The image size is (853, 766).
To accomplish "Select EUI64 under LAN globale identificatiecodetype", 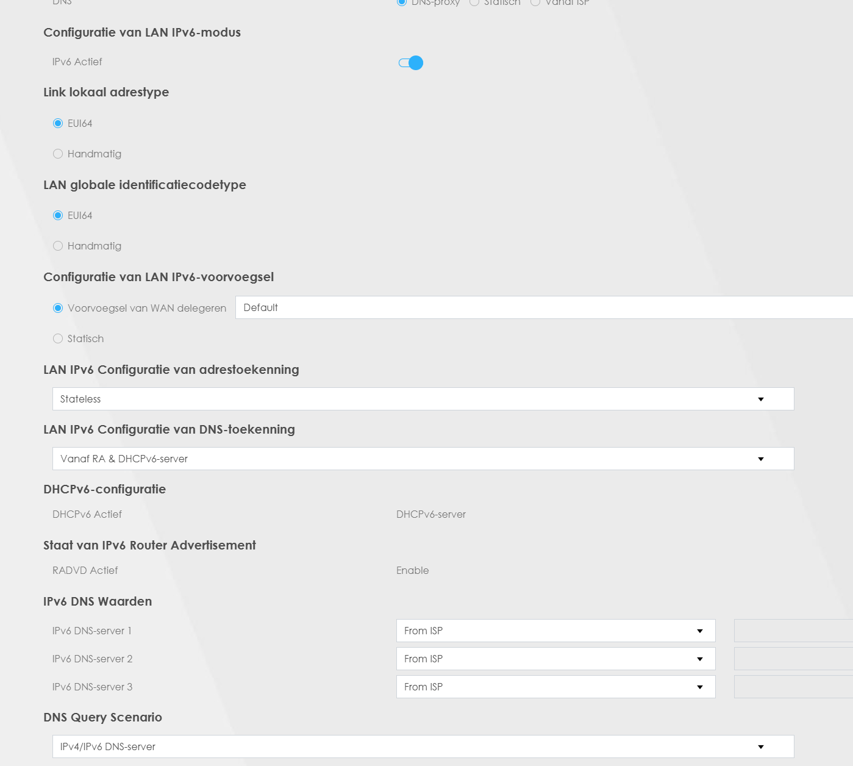I will pyautogui.click(x=58, y=215).
